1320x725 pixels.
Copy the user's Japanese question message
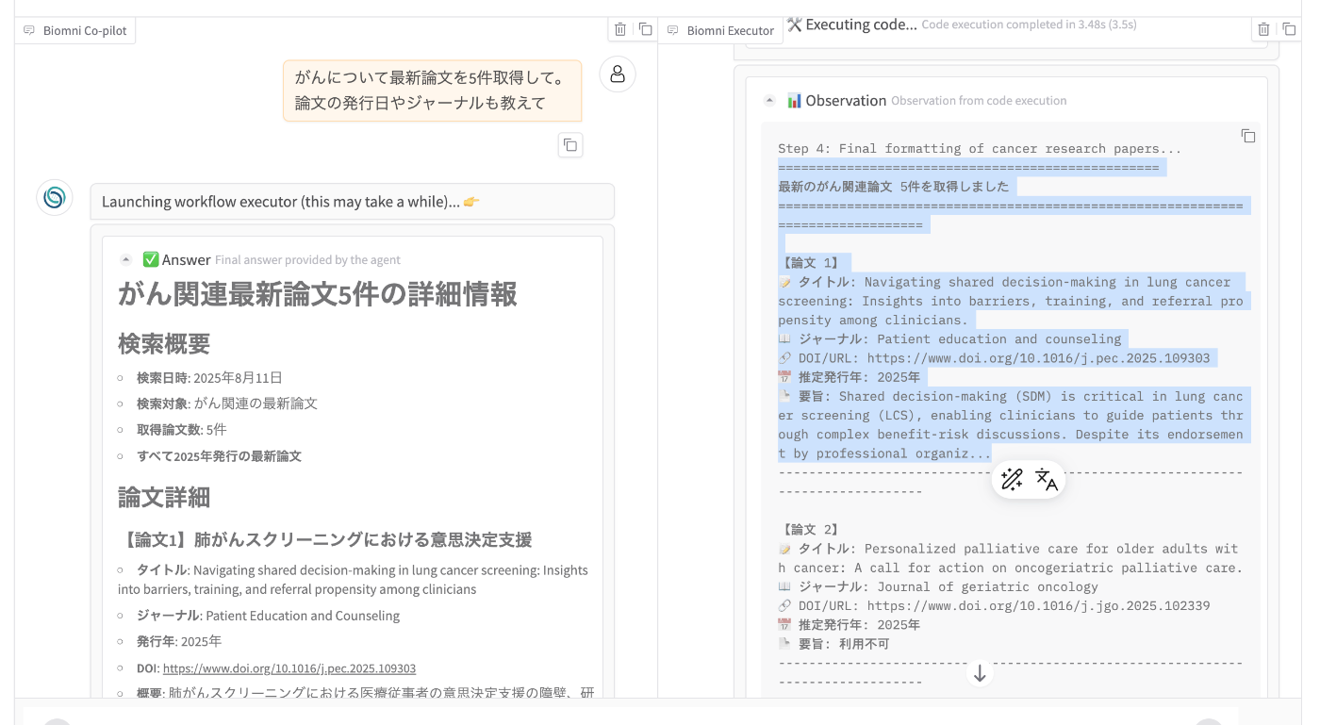569,145
